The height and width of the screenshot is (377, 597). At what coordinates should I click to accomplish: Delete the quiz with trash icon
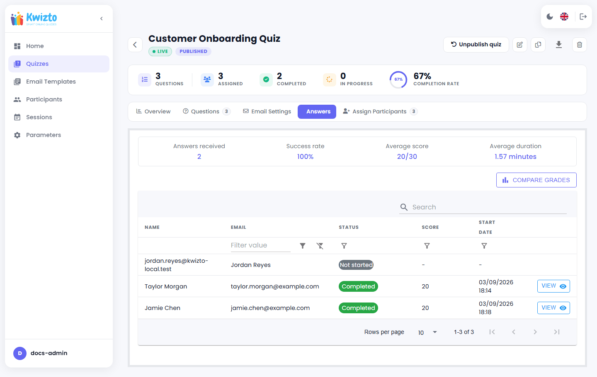pos(580,45)
